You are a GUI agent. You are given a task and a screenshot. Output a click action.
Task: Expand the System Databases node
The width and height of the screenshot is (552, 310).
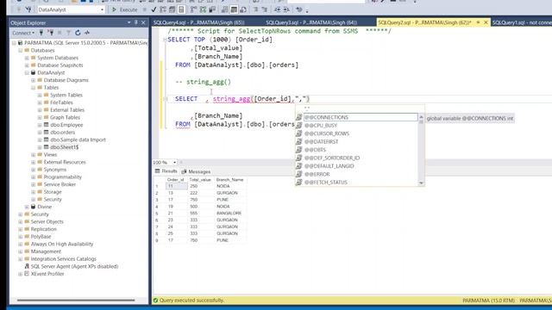(x=27, y=58)
